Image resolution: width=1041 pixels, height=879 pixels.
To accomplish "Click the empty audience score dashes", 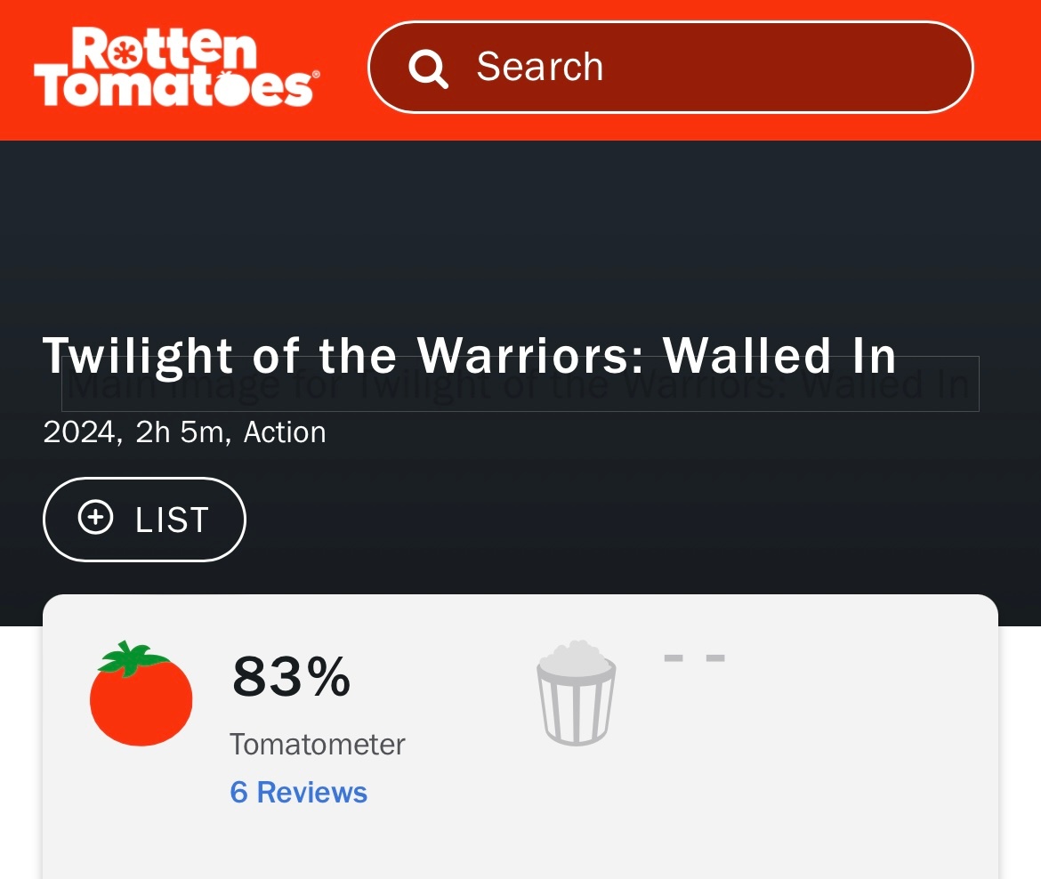I will (x=694, y=658).
